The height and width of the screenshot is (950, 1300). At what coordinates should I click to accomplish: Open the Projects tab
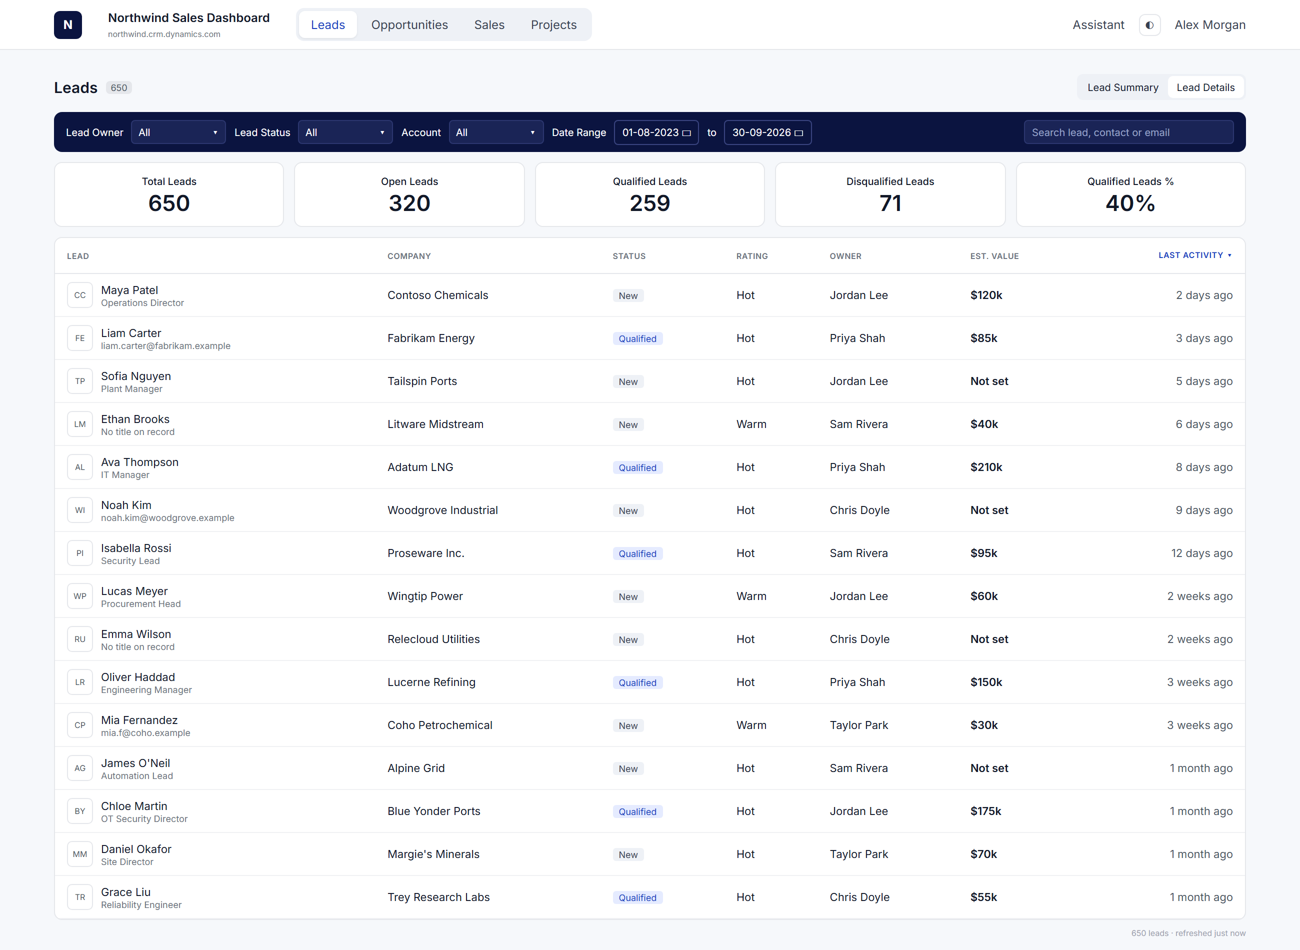tap(553, 24)
